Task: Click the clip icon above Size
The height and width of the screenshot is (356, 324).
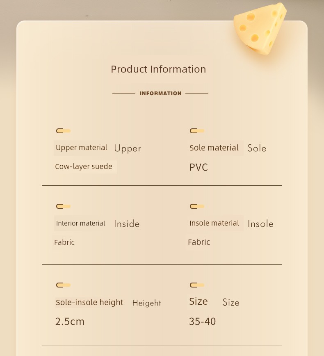Action: click(x=197, y=285)
